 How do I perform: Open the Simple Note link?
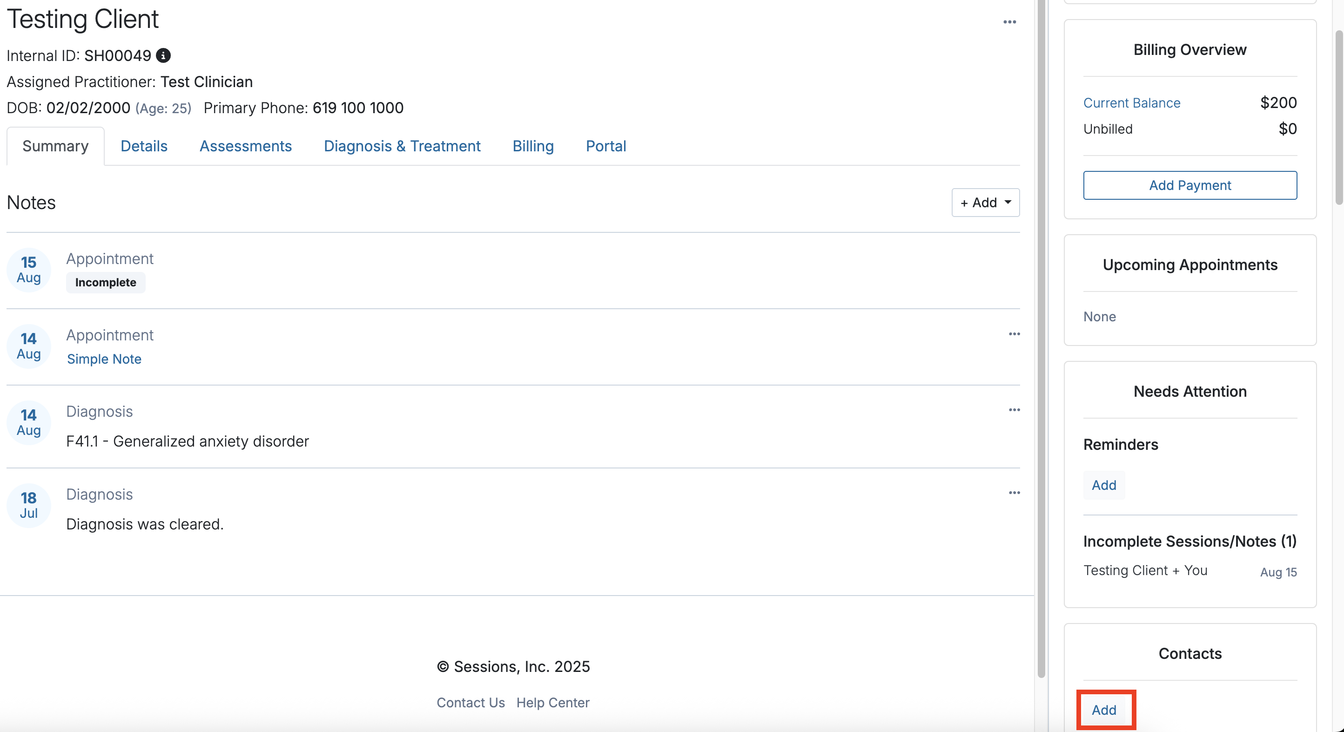[x=104, y=359]
